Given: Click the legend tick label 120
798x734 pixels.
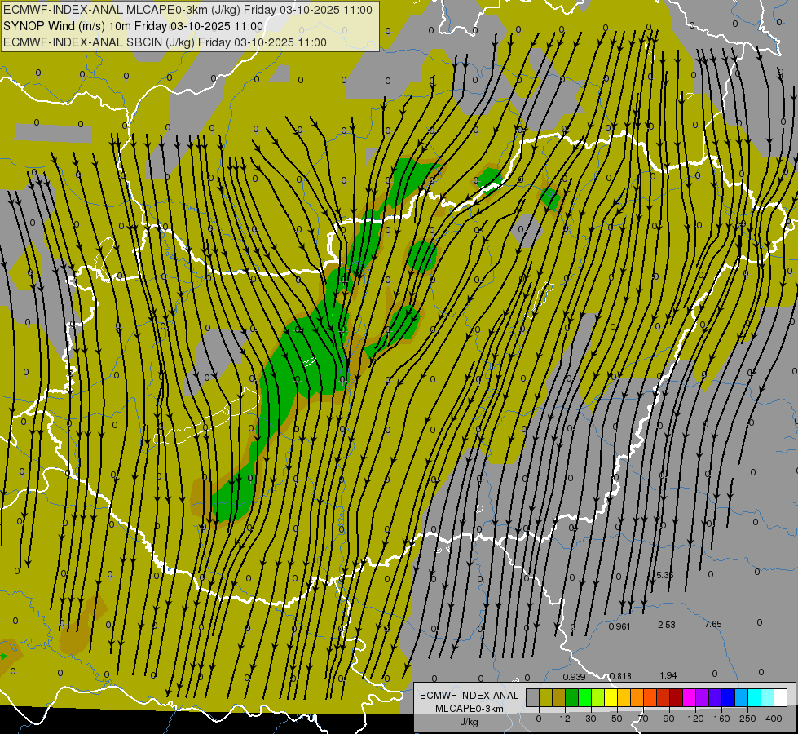Looking at the screenshot, I should click(695, 719).
